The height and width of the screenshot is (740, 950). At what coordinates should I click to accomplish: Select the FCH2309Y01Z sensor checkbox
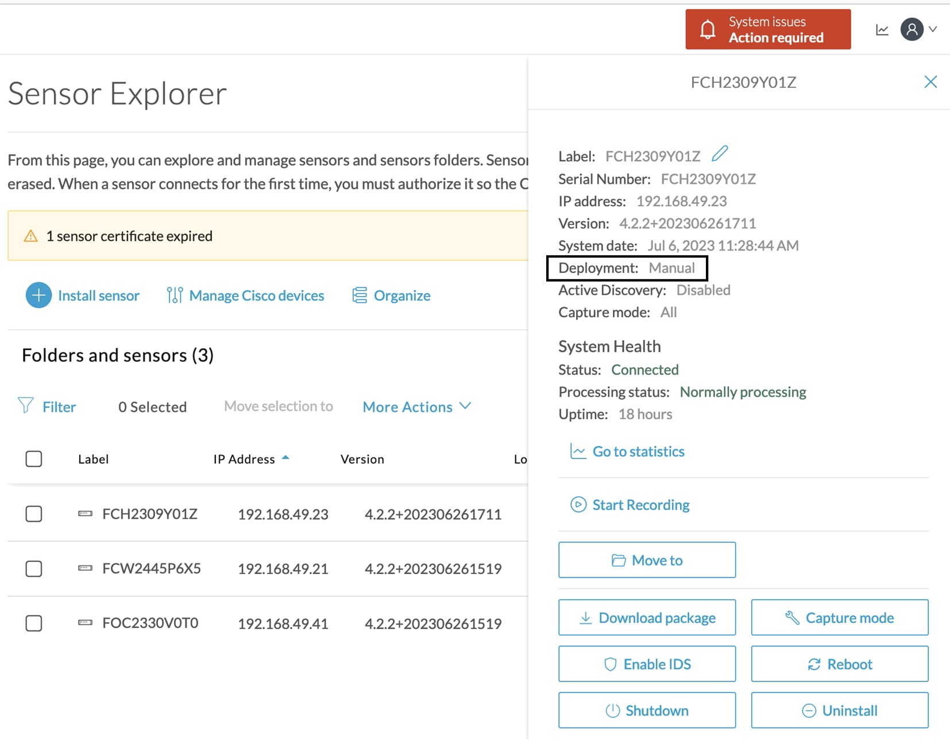(x=34, y=514)
